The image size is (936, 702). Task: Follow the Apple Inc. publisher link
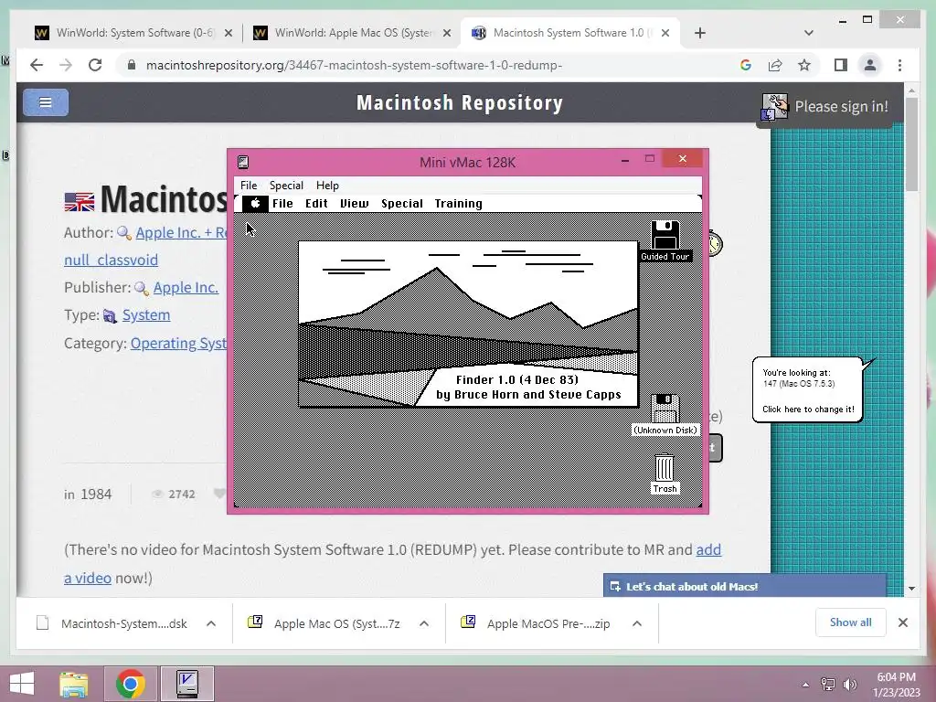[186, 288]
